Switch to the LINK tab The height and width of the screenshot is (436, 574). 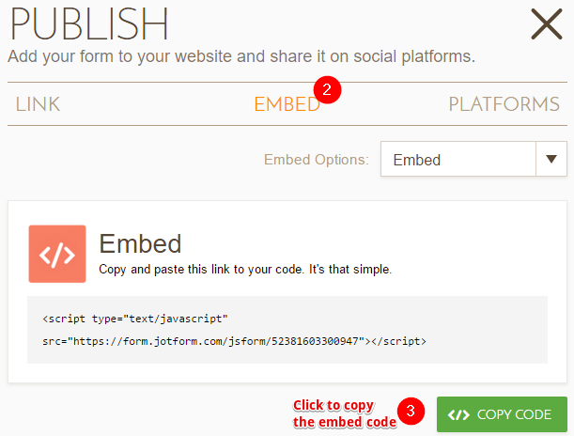click(38, 104)
